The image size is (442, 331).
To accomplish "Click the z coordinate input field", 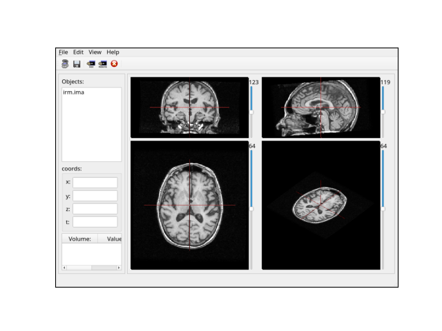I will 95,209.
